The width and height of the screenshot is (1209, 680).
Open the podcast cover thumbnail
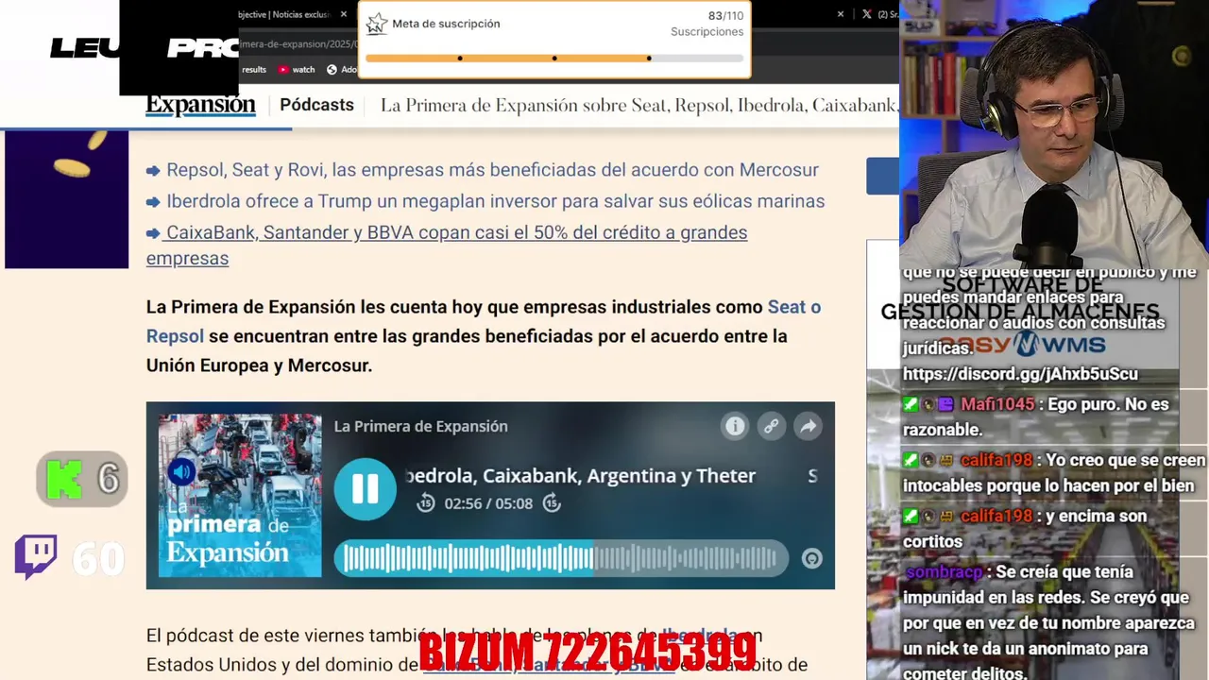(x=240, y=495)
